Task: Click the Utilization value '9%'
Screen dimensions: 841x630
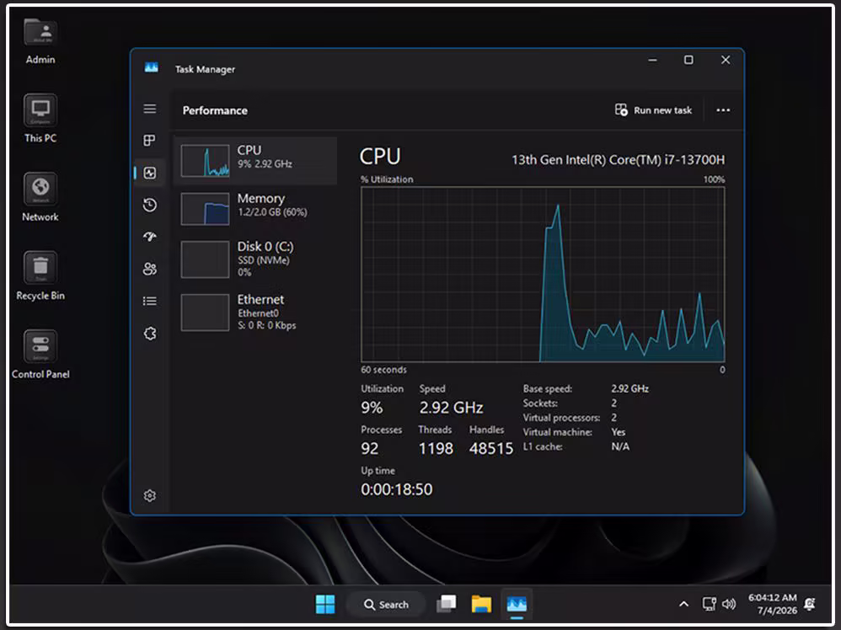Action: click(372, 408)
